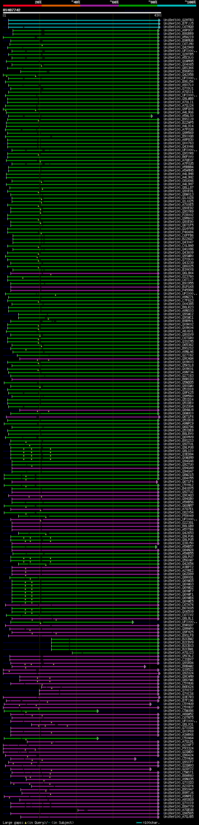Select hit UniRef100_Q3ED84

pyautogui.click(x=178, y=454)
